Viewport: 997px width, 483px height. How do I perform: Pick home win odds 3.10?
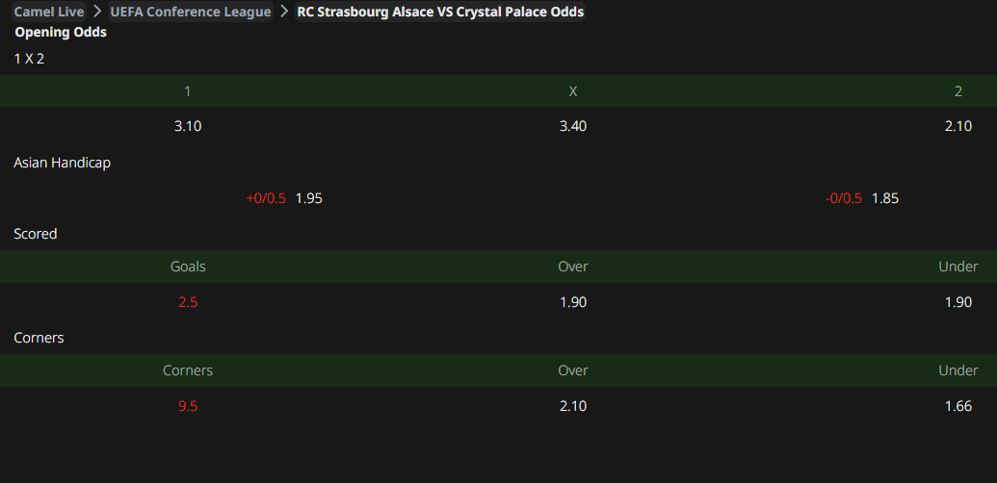pos(188,126)
